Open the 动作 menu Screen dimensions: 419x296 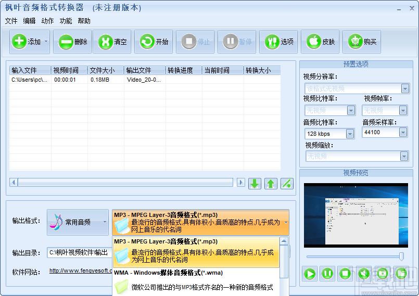tap(47, 21)
